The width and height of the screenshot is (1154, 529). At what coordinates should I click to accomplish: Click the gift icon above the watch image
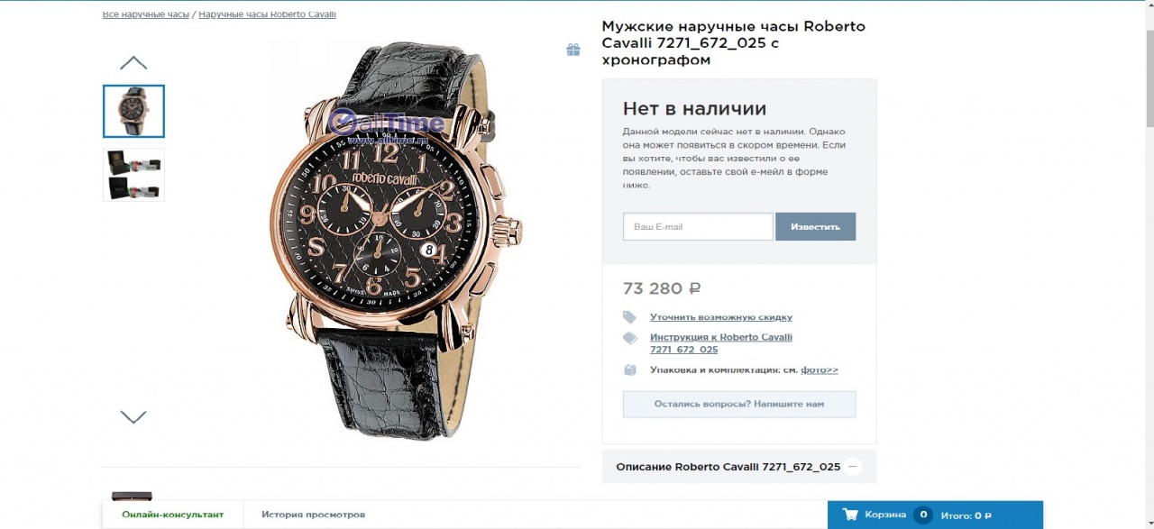coord(573,50)
